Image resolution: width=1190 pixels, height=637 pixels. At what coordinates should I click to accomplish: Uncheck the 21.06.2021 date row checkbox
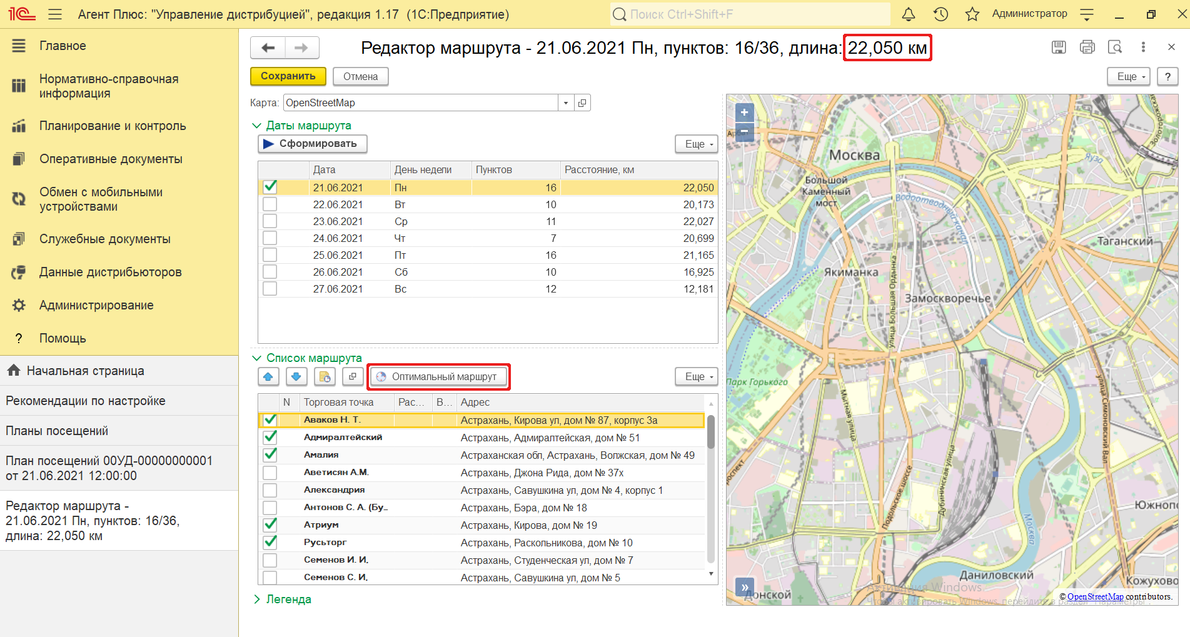click(x=270, y=187)
